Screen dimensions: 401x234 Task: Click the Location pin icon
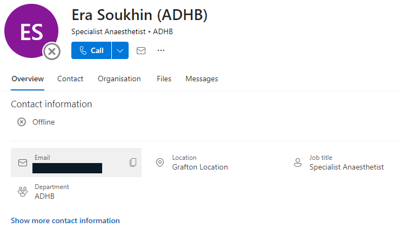[x=160, y=162]
